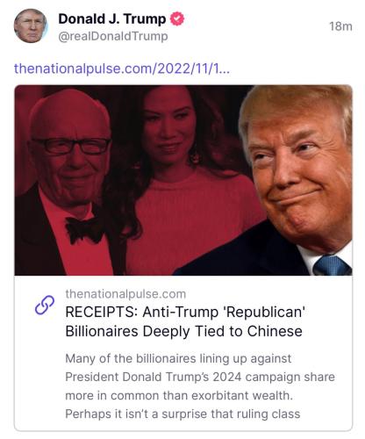Open the article preview image
The height and width of the screenshot is (439, 365).
[x=183, y=180]
